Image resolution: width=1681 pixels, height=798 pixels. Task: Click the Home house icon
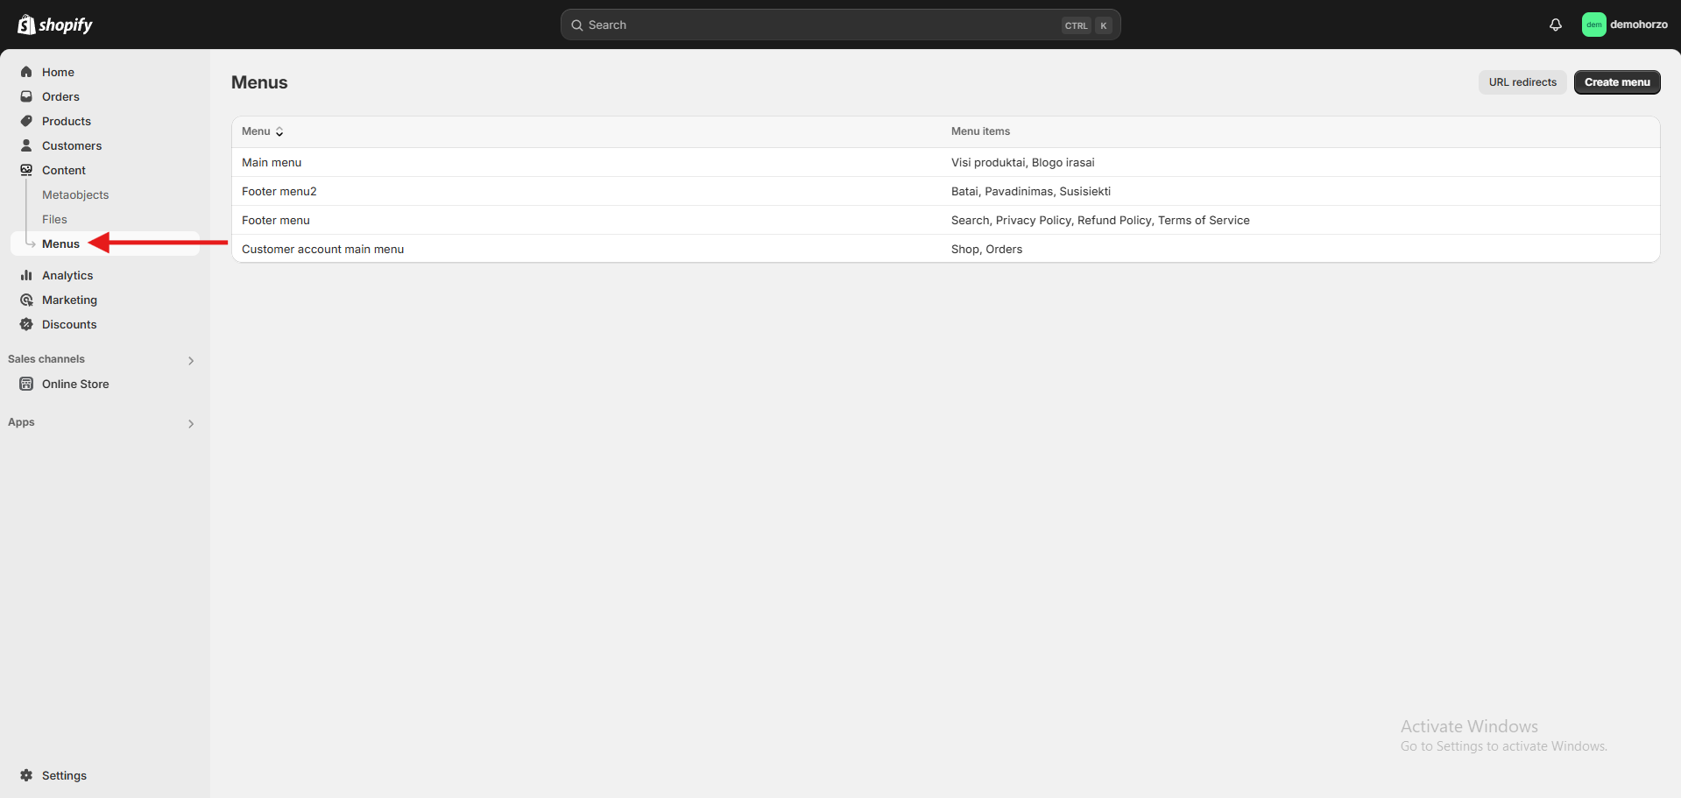(x=26, y=72)
